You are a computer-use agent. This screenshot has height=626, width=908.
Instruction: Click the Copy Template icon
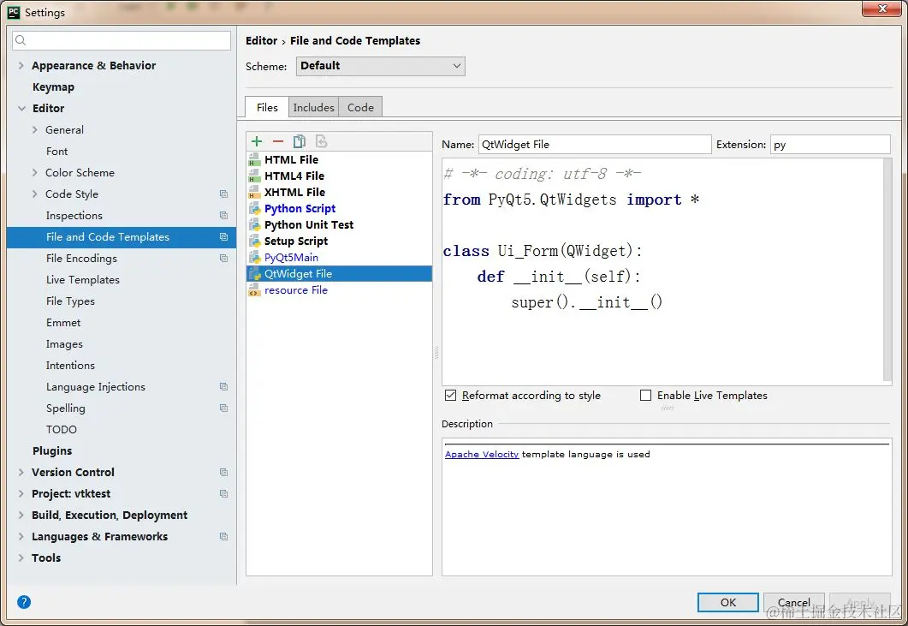[x=300, y=141]
